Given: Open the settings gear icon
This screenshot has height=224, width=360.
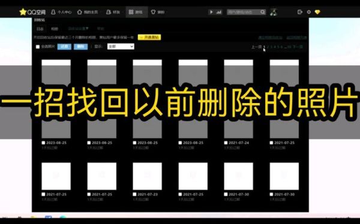Looking at the screenshot, I should pos(309,12).
